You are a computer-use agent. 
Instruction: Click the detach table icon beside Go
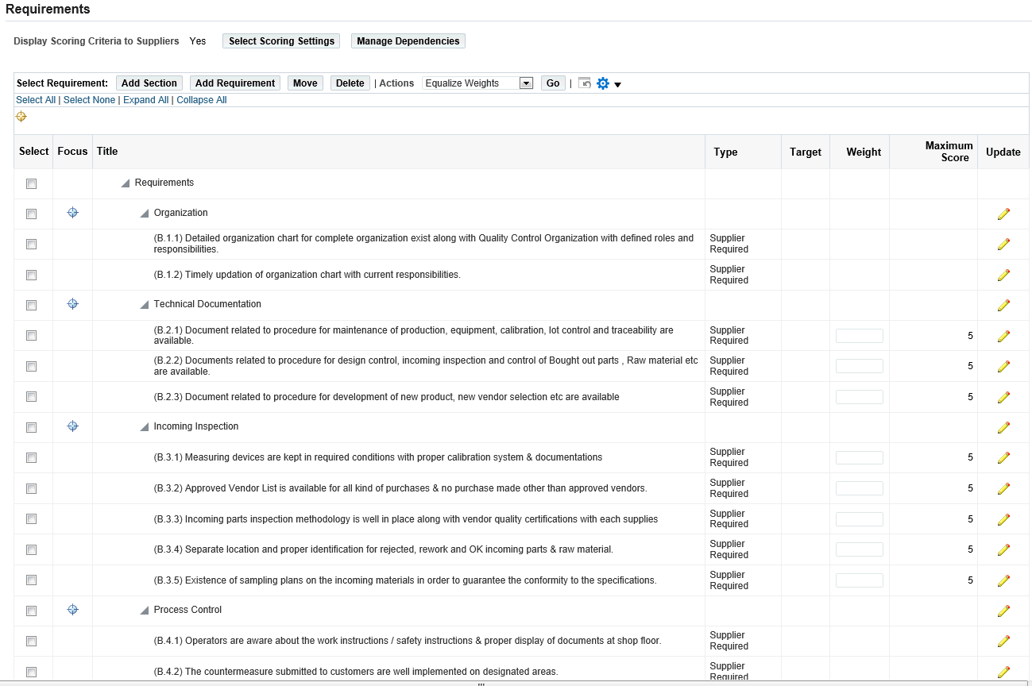tap(585, 83)
